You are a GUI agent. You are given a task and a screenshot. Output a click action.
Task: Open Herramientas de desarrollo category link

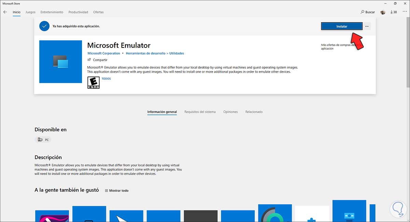coord(146,53)
